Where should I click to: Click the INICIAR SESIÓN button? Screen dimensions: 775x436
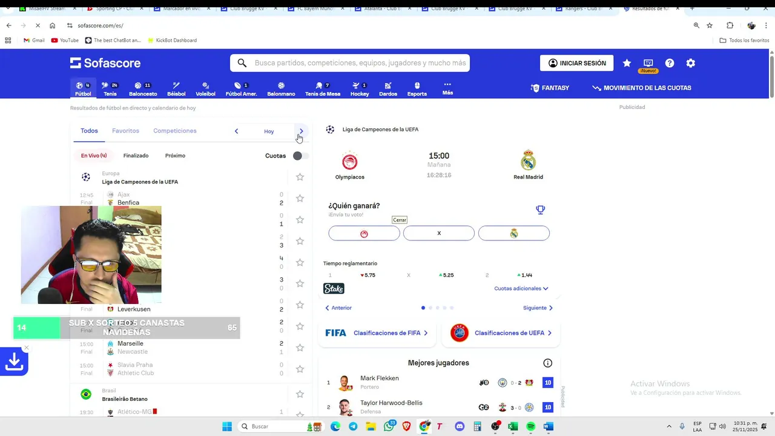[x=576, y=63]
